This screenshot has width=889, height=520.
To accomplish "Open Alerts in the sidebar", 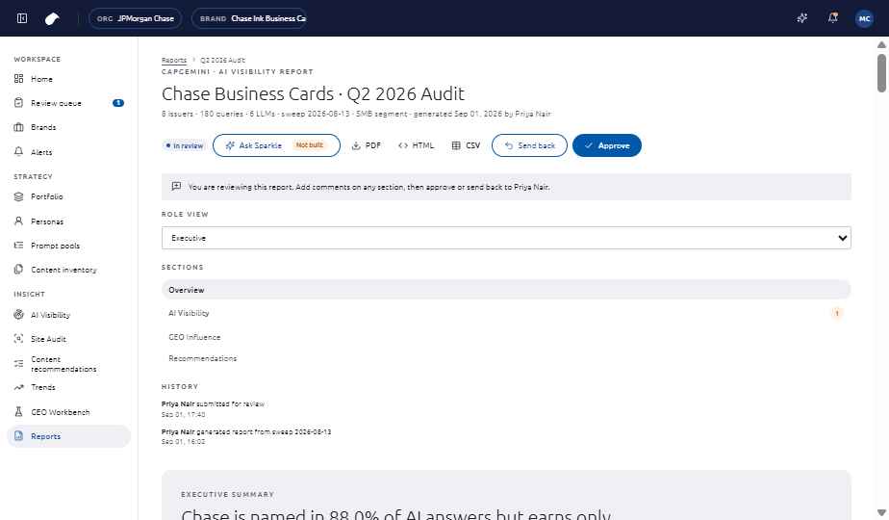I will (x=69, y=151).
